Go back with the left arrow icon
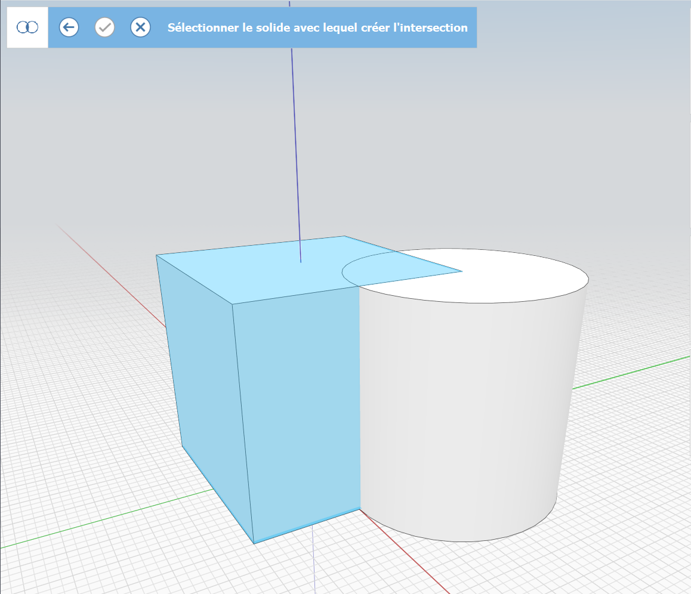Image resolution: width=691 pixels, height=594 pixels. pyautogui.click(x=69, y=27)
